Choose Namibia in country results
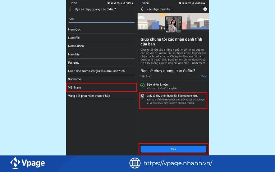The width and height of the screenshot is (275, 172). coord(74,54)
